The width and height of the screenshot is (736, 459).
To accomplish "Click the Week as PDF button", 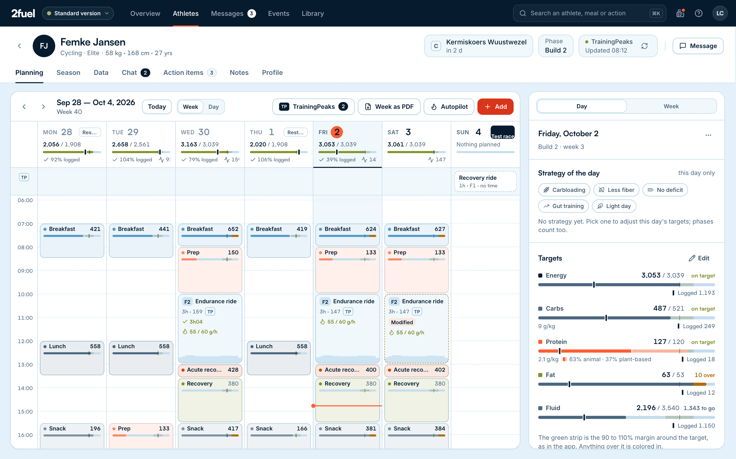I will coord(389,107).
